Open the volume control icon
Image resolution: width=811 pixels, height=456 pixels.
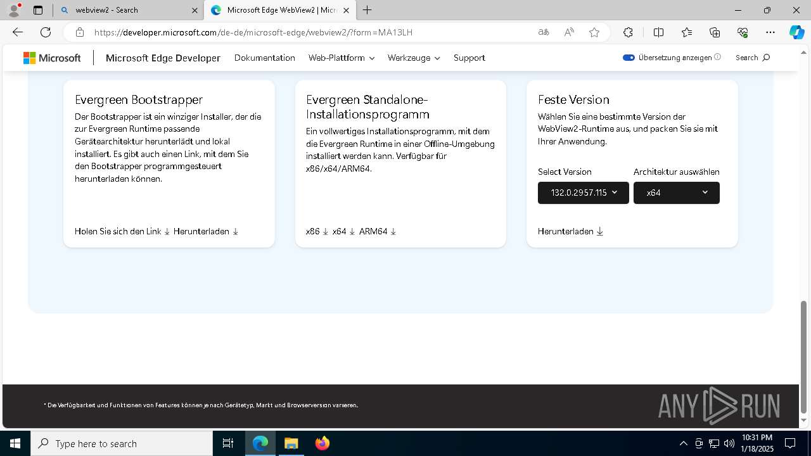(x=729, y=443)
